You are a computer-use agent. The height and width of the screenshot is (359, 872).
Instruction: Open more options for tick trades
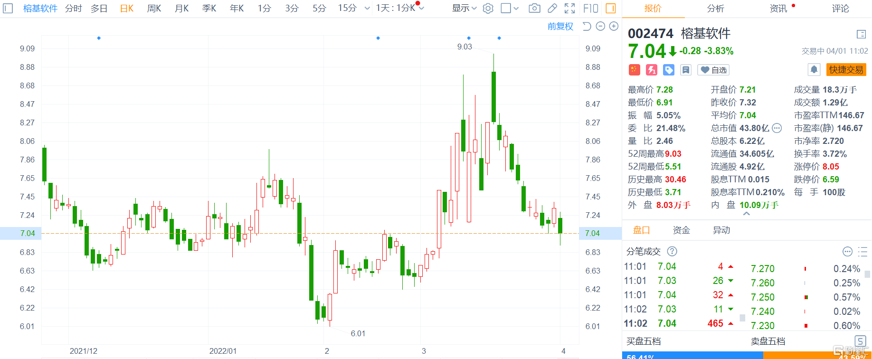pyautogui.click(x=847, y=251)
